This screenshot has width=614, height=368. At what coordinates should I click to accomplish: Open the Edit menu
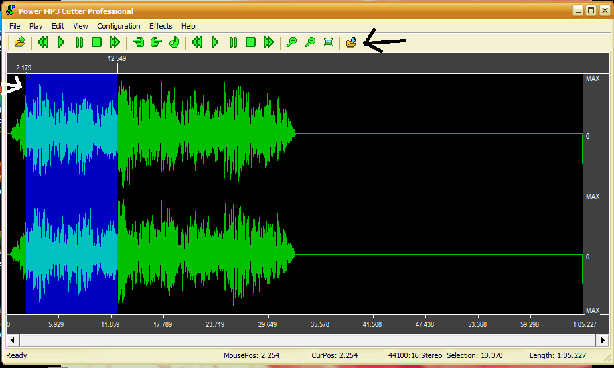[x=58, y=26]
